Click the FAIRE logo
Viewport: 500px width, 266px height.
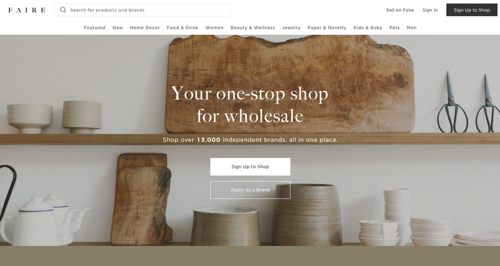(x=27, y=10)
